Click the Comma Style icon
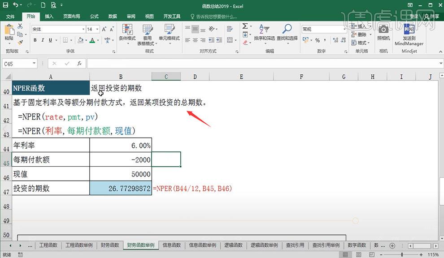The width and height of the screenshot is (444, 258). (x=325, y=40)
